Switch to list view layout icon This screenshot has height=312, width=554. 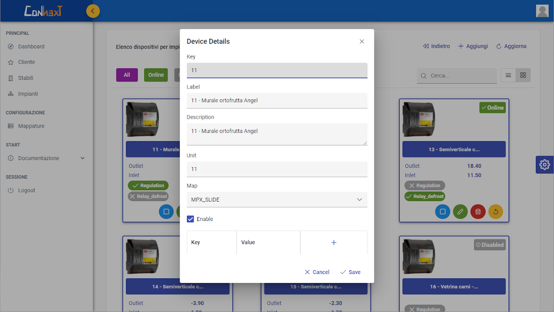(508, 75)
